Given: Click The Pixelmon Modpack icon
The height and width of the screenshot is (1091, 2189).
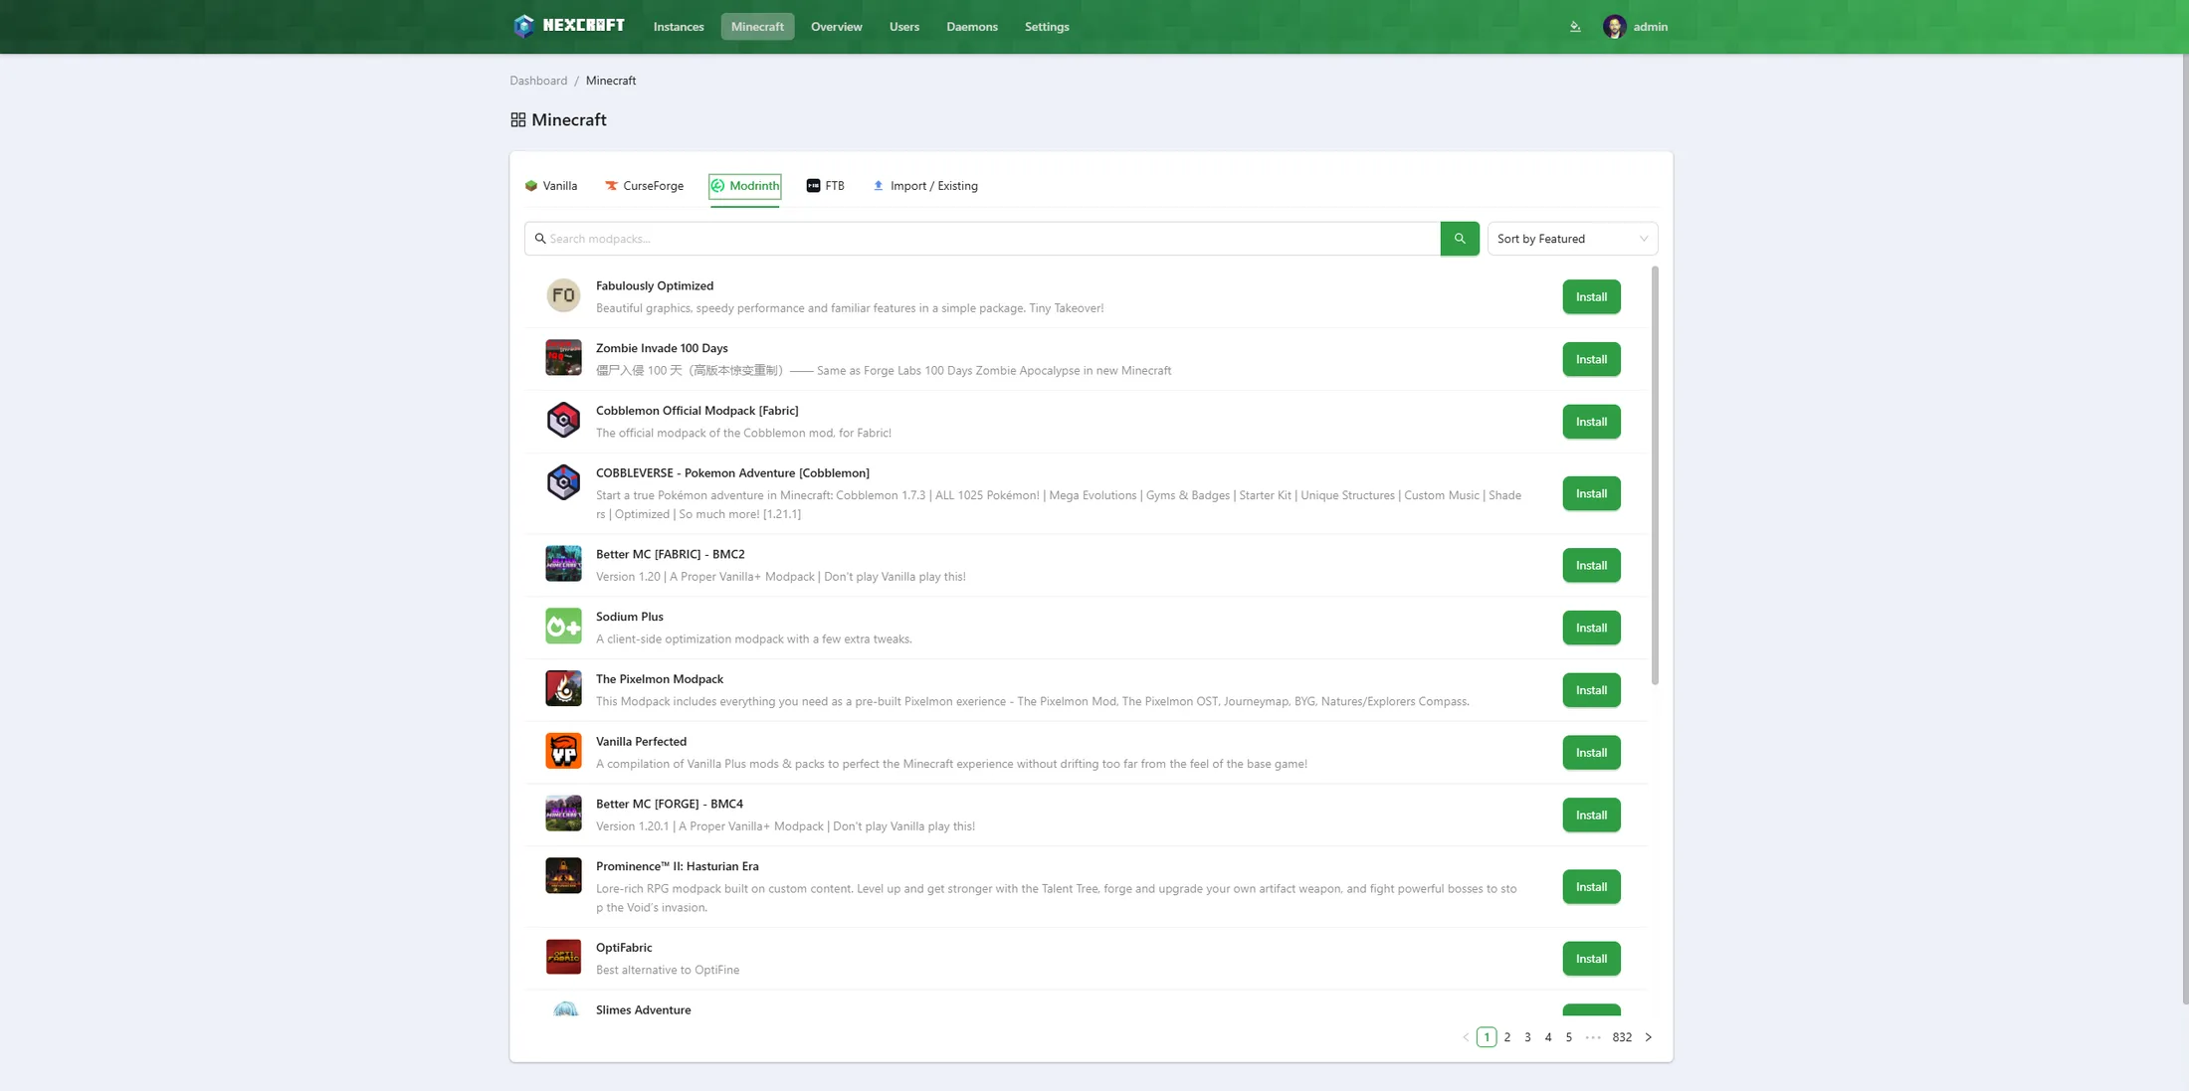Looking at the screenshot, I should pyautogui.click(x=563, y=688).
